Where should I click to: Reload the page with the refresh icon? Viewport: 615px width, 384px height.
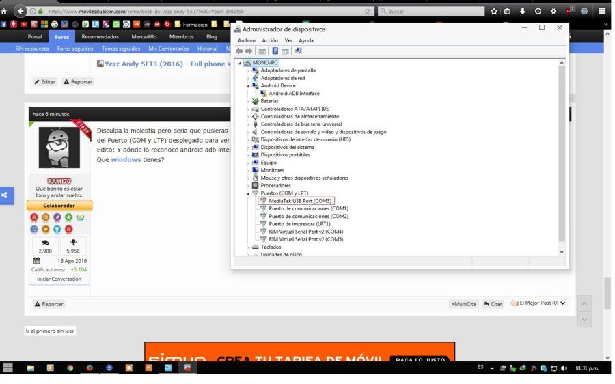coord(367,12)
